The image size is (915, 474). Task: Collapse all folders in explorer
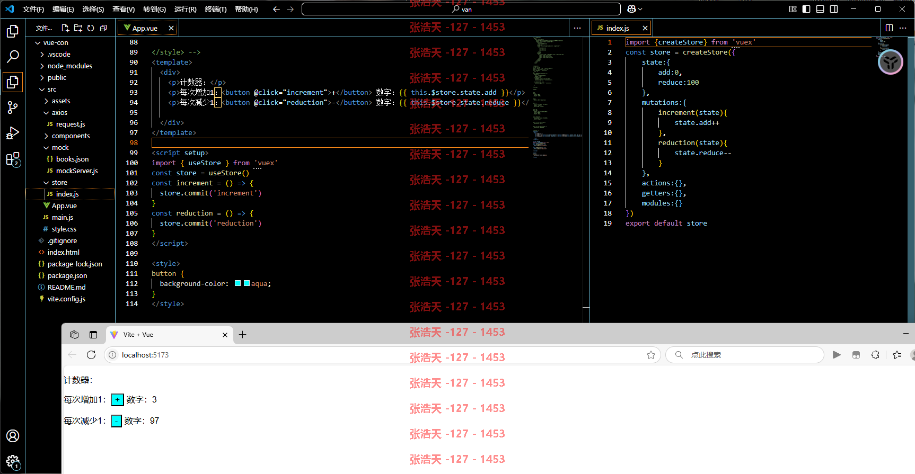(103, 28)
